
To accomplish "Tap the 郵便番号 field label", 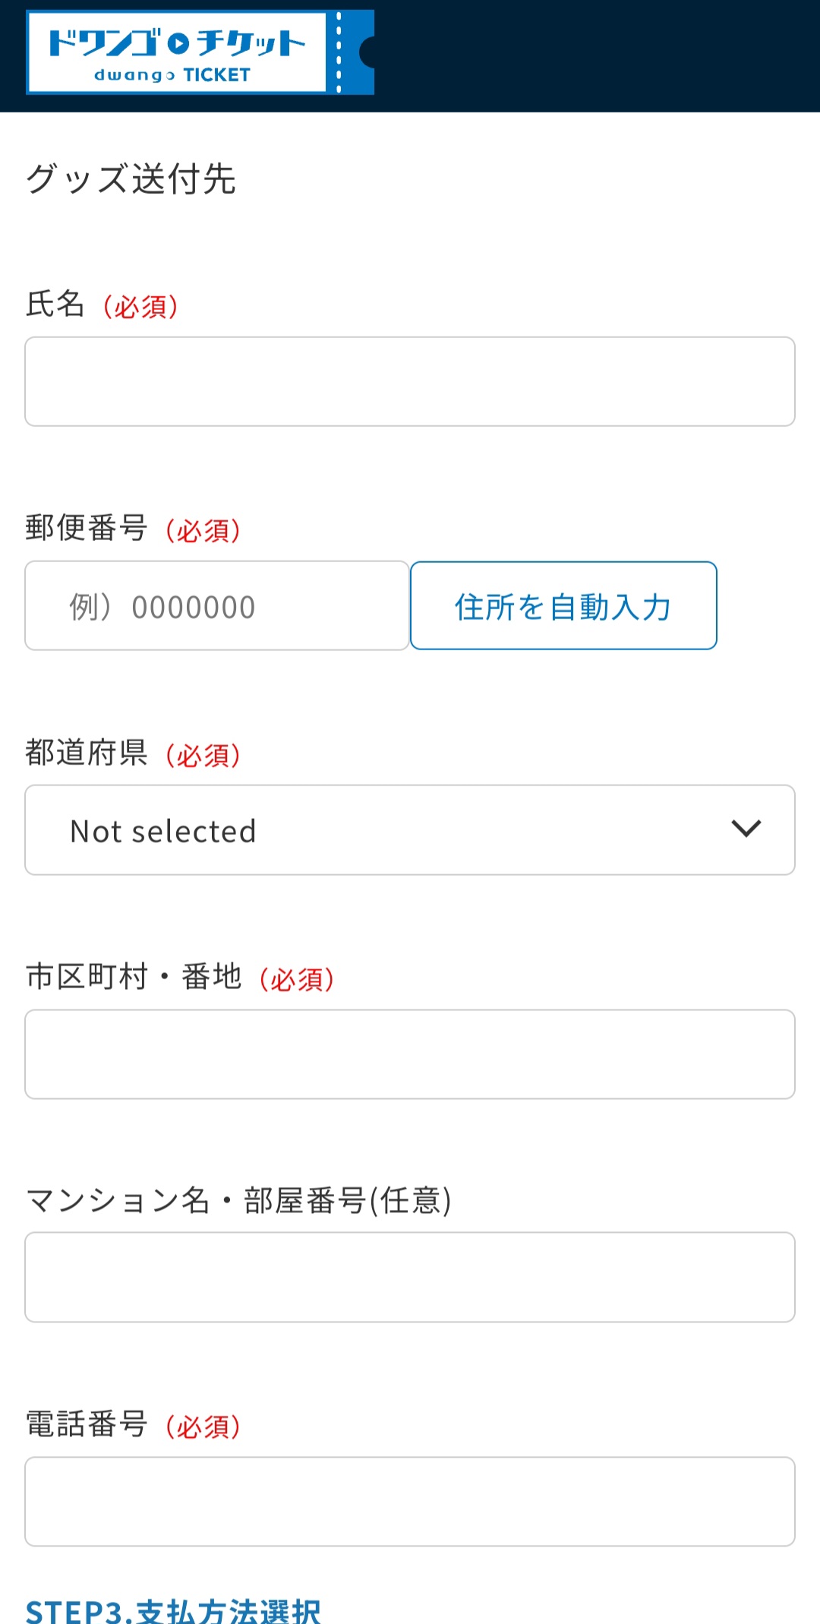I will point(87,528).
